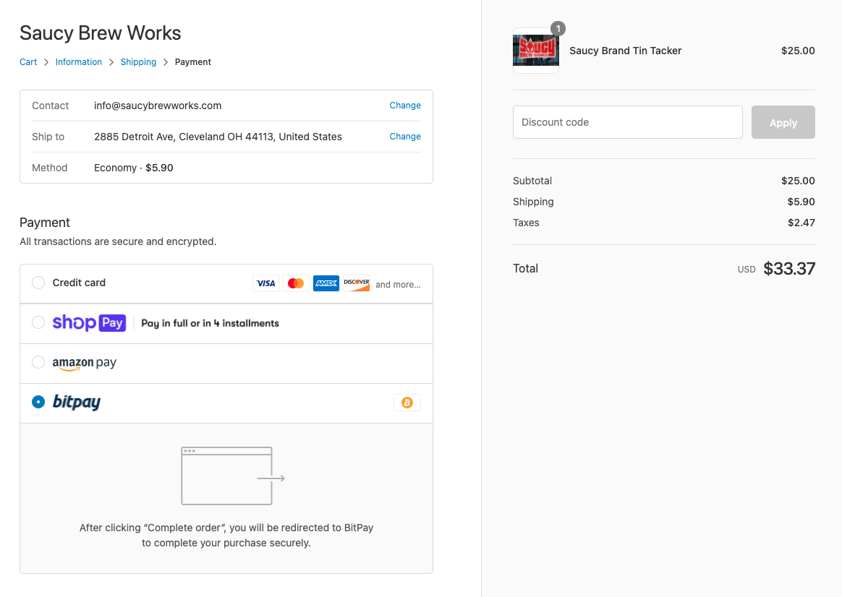Click the Saucy Brew Works store title
Screen dimensions: 842x597
point(101,33)
